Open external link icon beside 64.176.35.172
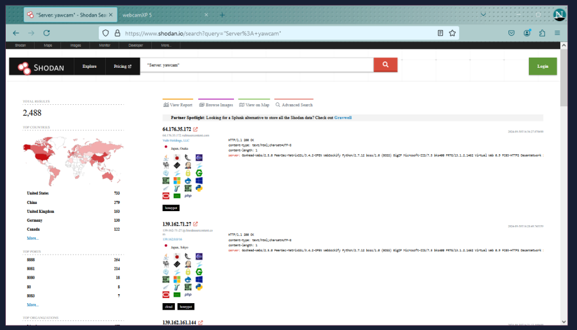Viewport: 577px width, 330px height. tap(196, 130)
